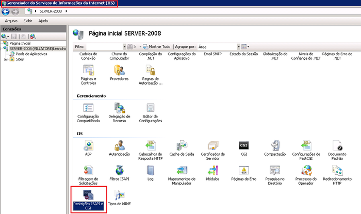The height and width of the screenshot is (214, 361).
Task: Collapse the IIS group header
Action: coord(79,134)
